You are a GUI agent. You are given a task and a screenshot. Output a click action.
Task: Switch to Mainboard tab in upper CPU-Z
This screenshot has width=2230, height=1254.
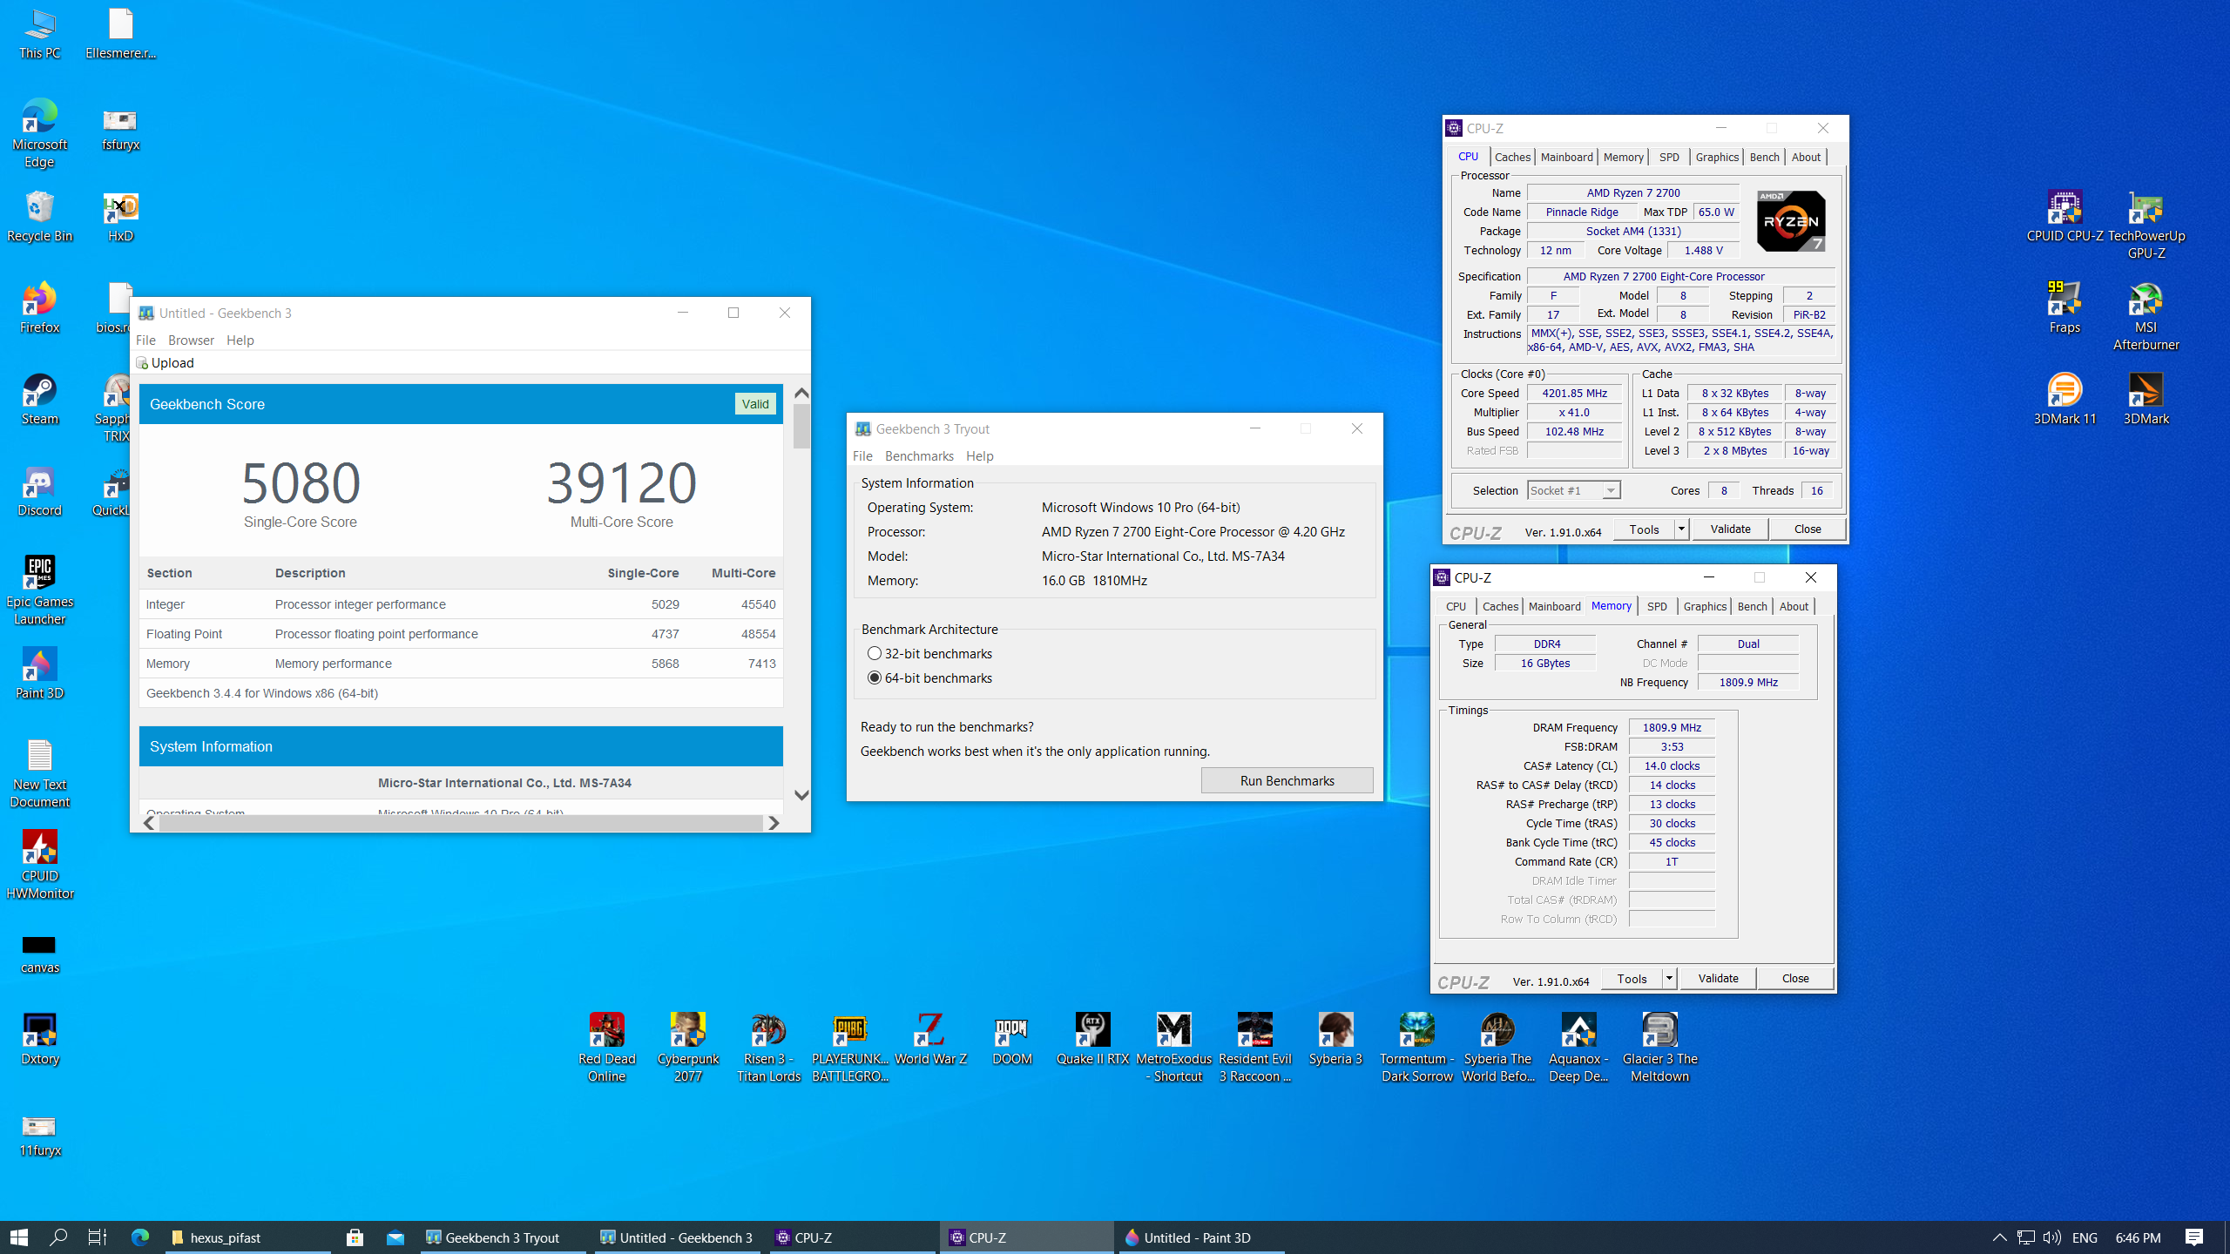pyautogui.click(x=1566, y=157)
